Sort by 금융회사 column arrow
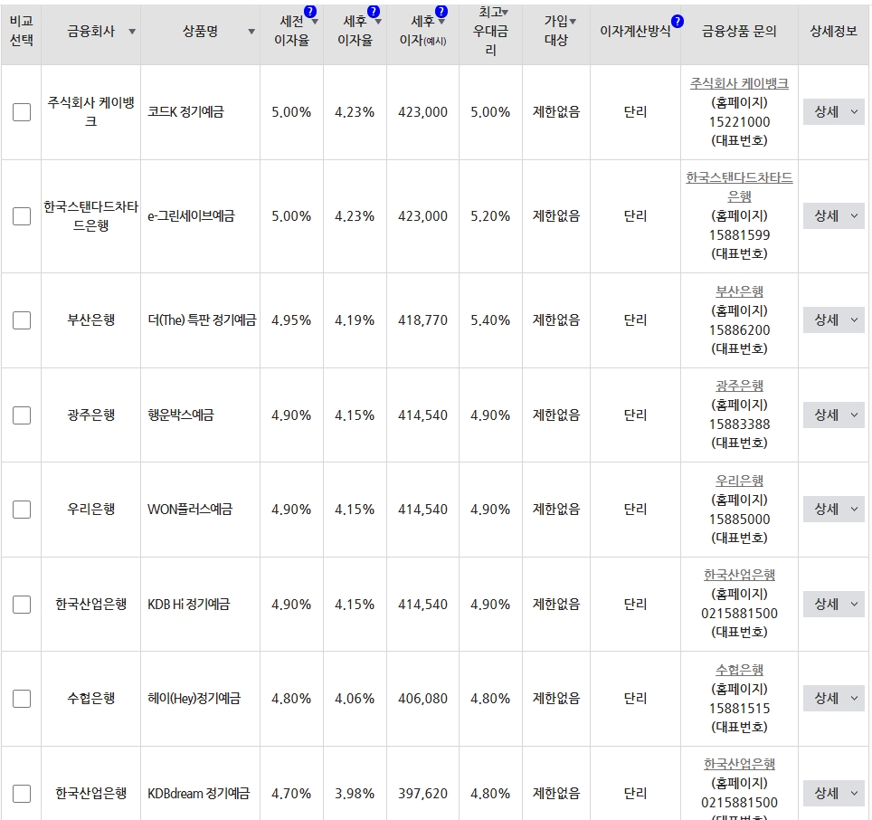The height and width of the screenshot is (820, 872). 132,32
